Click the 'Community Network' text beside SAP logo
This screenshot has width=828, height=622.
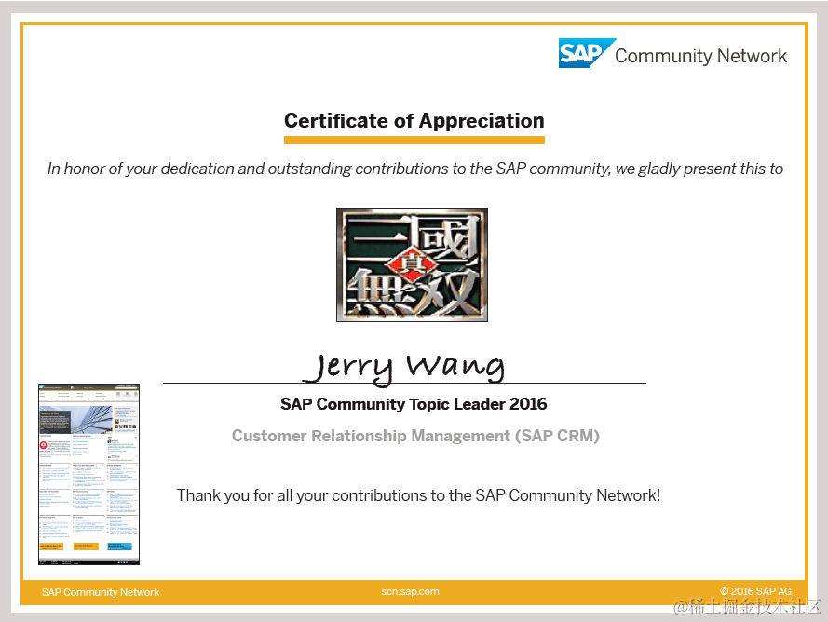click(x=700, y=56)
